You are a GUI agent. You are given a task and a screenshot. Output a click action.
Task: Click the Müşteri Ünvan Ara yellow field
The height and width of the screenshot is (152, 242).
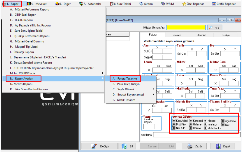click(186, 28)
